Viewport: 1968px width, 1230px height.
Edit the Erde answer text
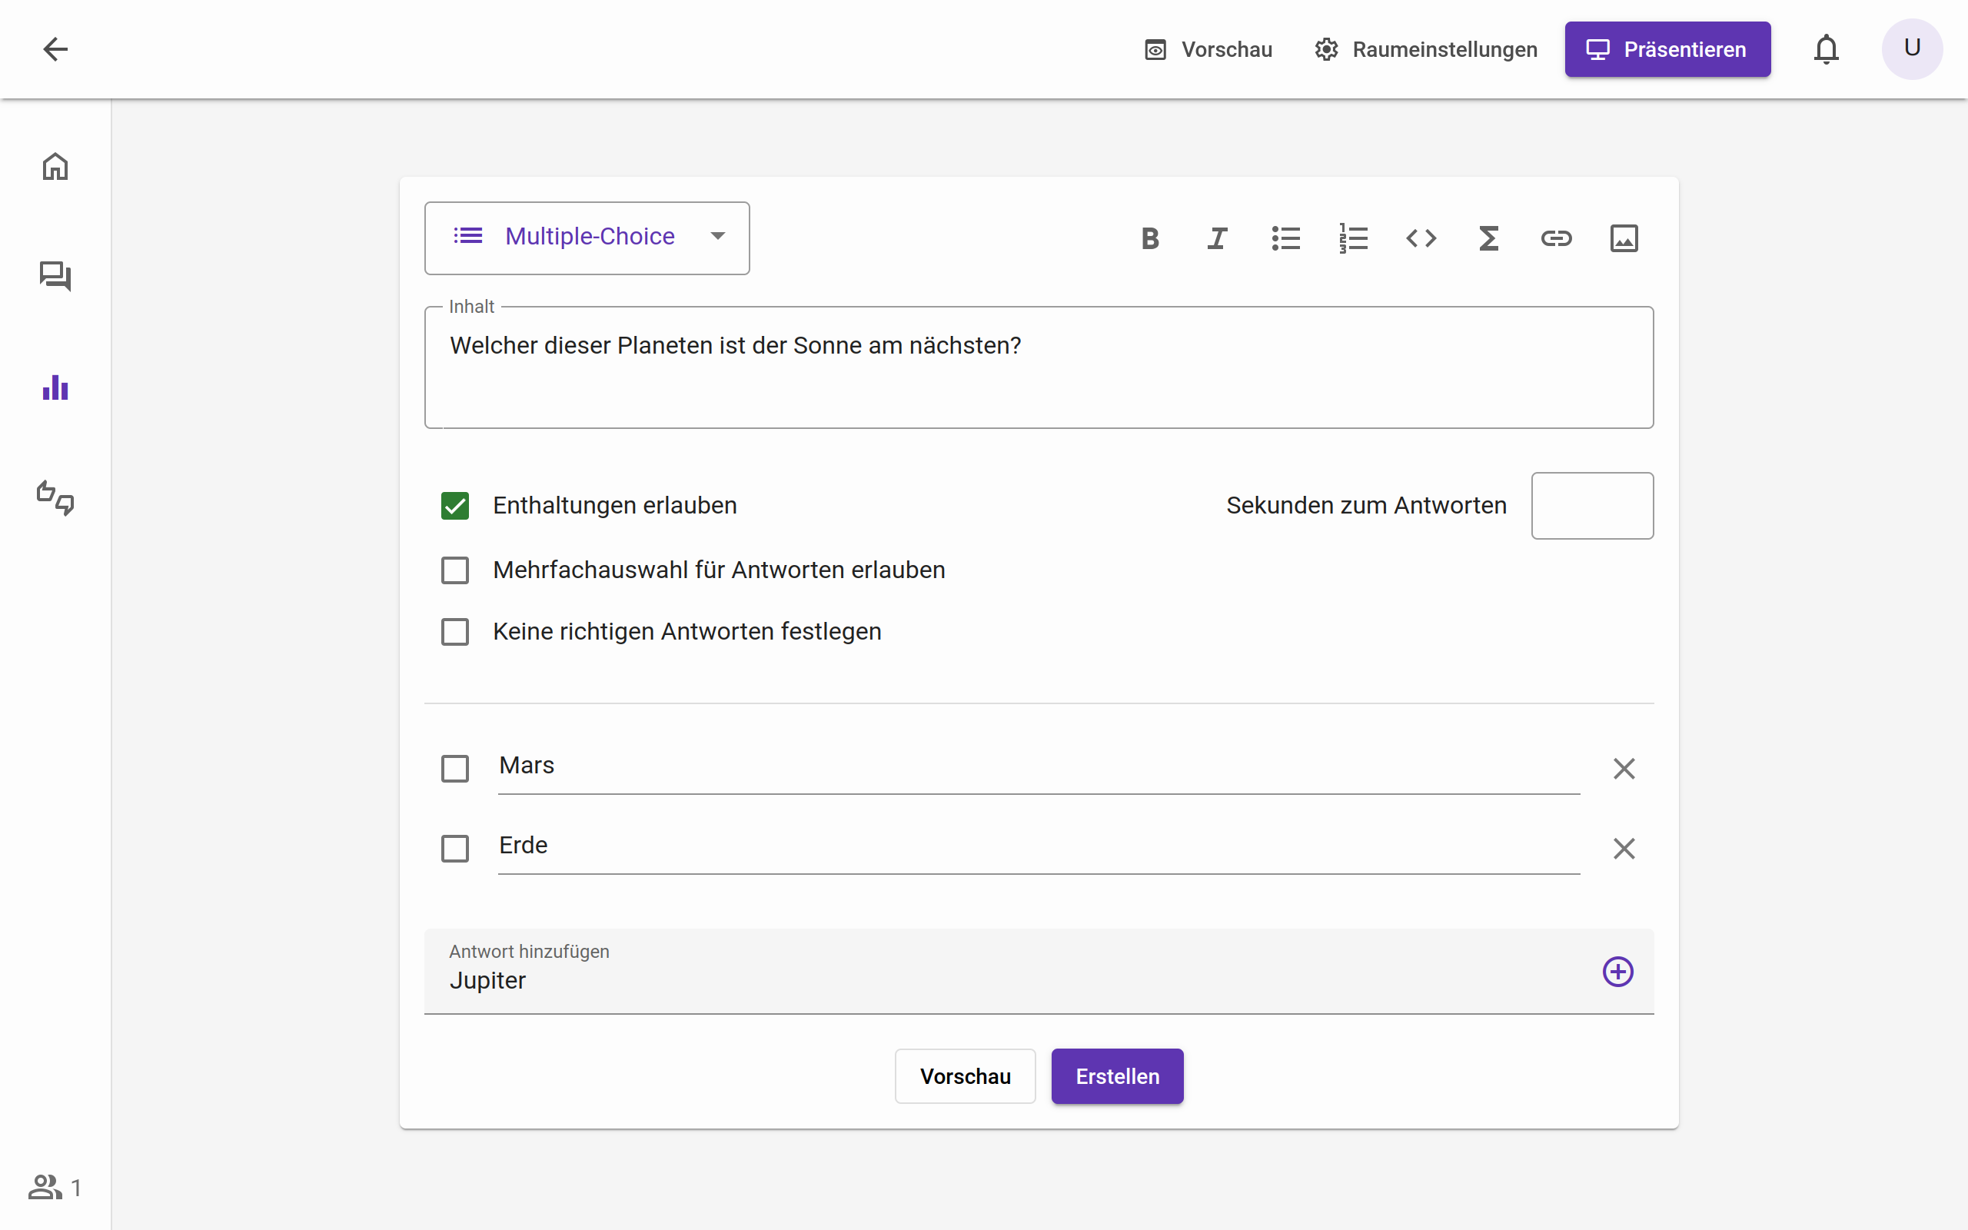click(x=1039, y=846)
